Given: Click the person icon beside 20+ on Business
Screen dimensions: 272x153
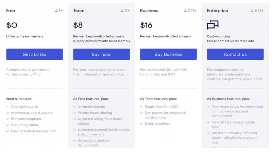Looking at the screenshot, I should click(185, 11).
